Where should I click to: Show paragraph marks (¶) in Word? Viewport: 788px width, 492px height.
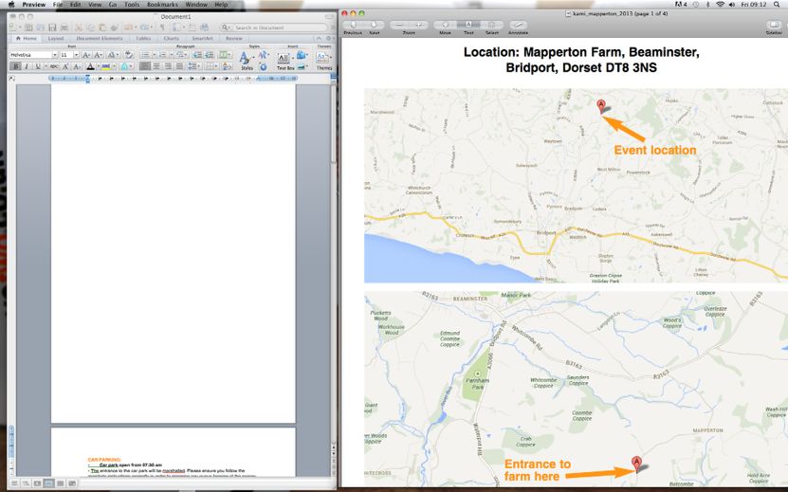click(x=162, y=27)
